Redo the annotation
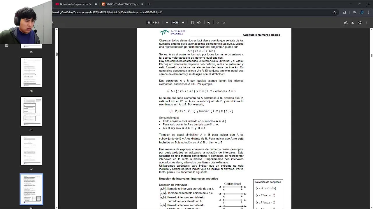Viewport: 373px width, 209px height. pos(224,23)
